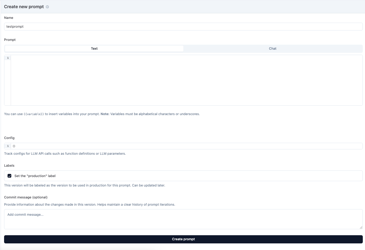Click the Name field label

[x=8, y=18]
